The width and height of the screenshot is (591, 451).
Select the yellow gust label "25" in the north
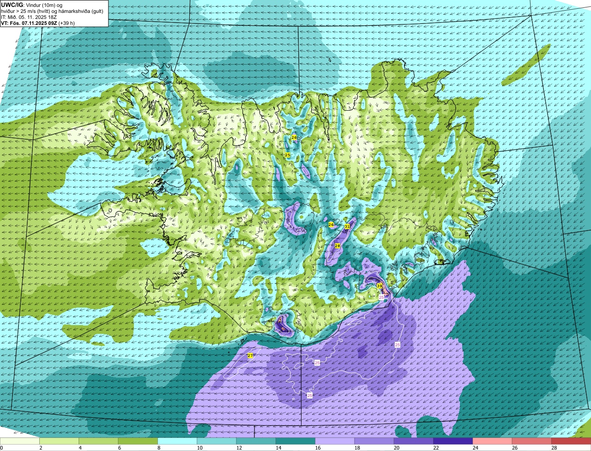[x=287, y=155]
